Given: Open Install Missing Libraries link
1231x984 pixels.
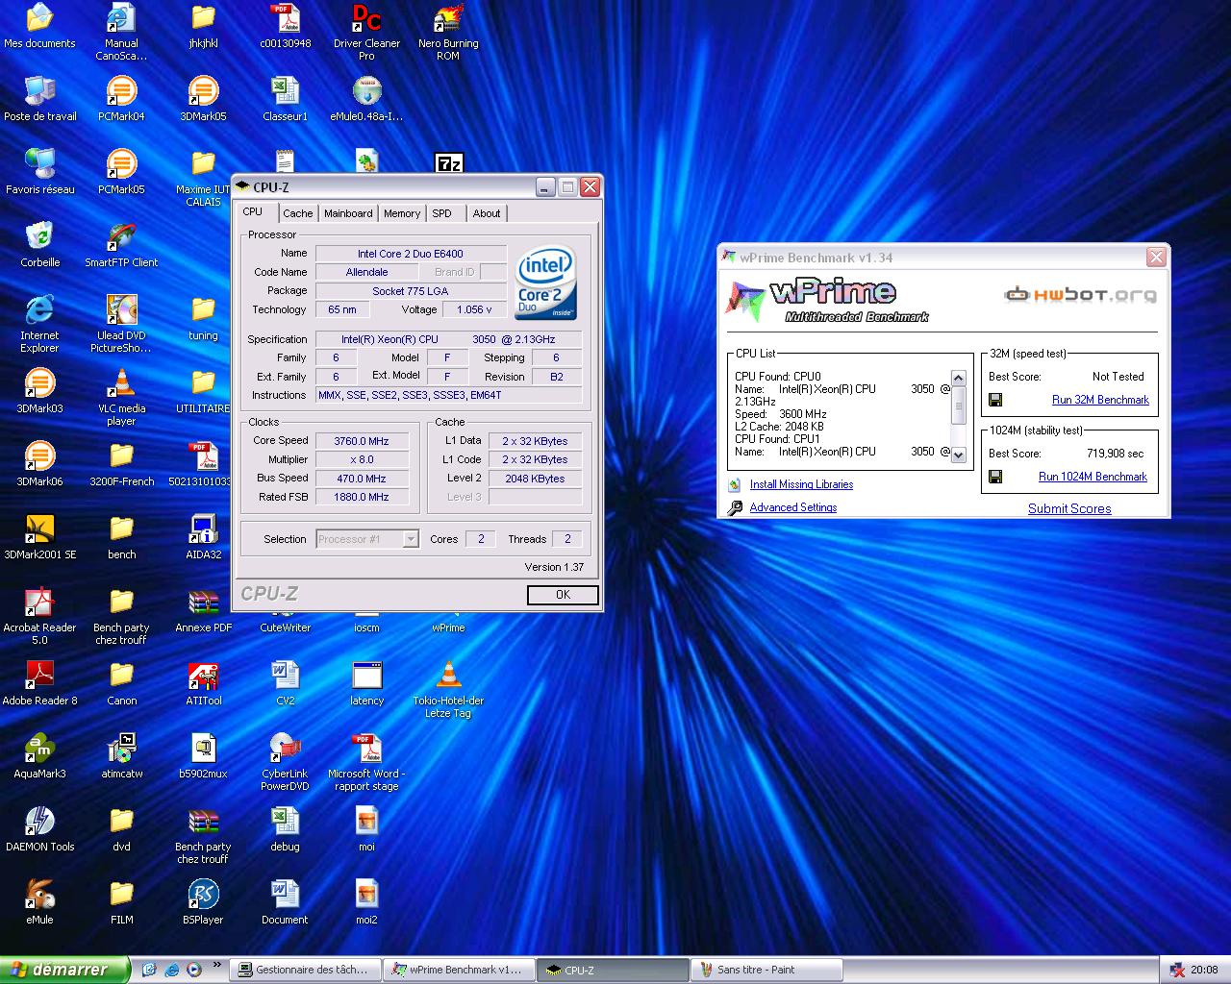Looking at the screenshot, I should [x=801, y=484].
